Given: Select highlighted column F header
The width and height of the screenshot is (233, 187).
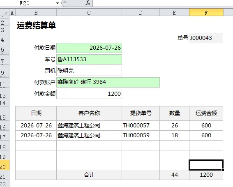Looking at the screenshot, I should pos(206,13).
